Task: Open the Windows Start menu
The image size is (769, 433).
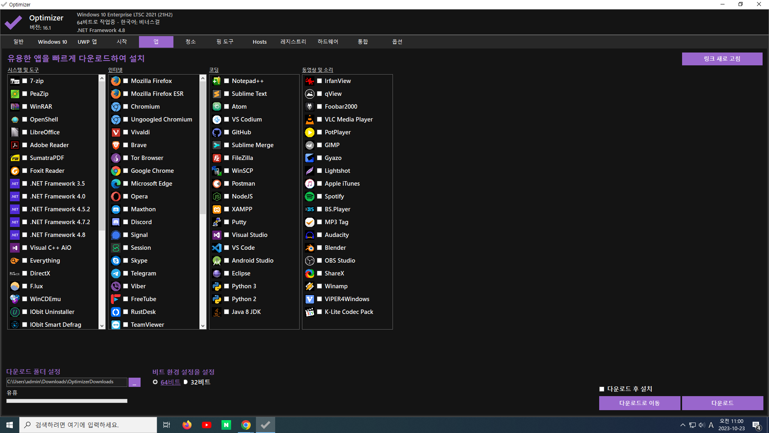Action: (x=10, y=425)
